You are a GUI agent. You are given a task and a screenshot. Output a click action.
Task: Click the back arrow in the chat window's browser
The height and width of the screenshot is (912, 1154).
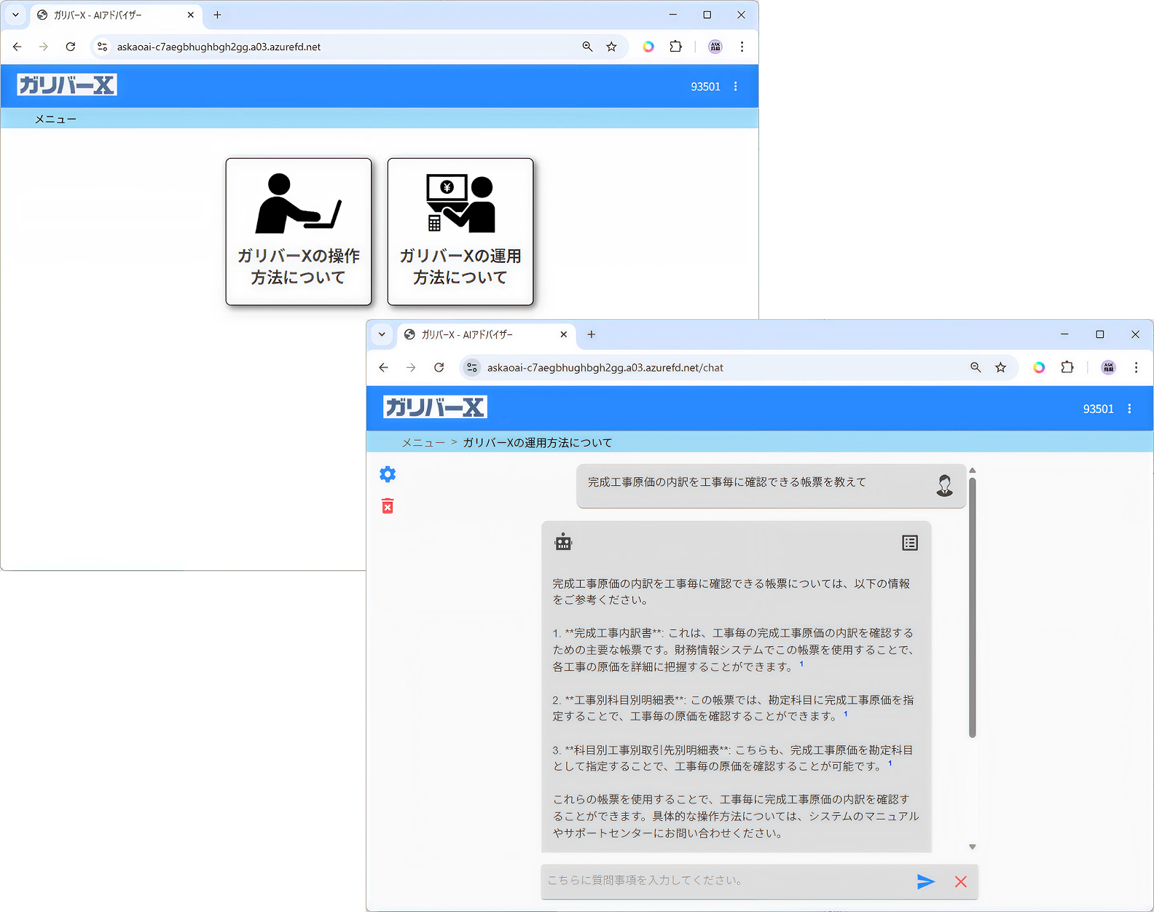click(384, 368)
